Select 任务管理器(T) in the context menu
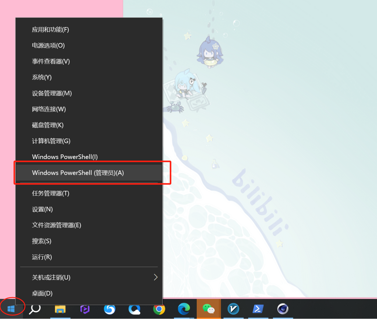The height and width of the screenshot is (320, 377). [51, 193]
